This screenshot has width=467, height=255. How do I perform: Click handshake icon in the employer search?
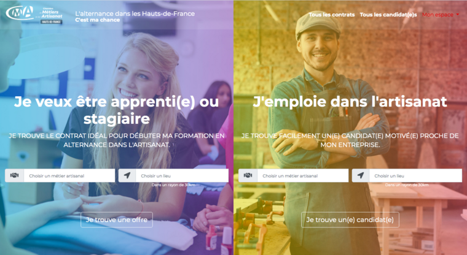(248, 176)
